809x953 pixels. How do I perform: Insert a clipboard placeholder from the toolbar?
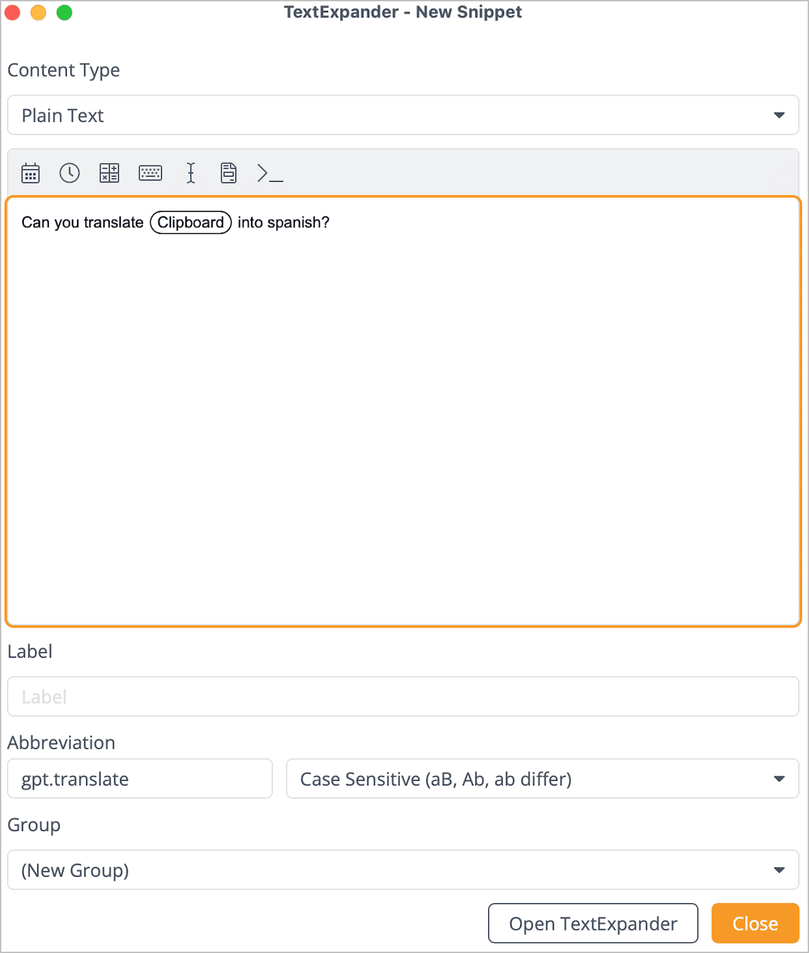coord(229,173)
